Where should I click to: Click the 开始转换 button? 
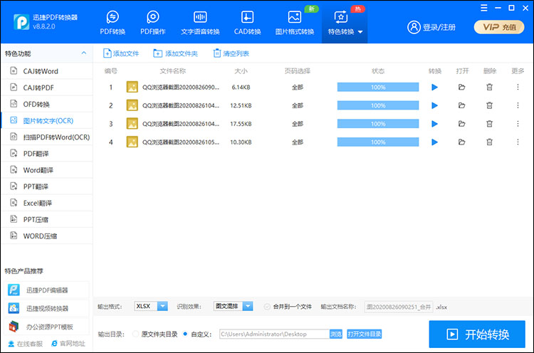coord(477,334)
